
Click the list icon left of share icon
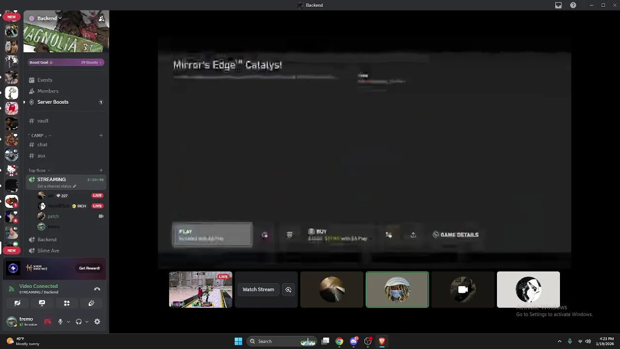pos(388,235)
